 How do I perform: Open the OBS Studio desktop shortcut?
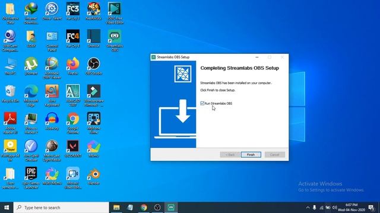click(94, 66)
